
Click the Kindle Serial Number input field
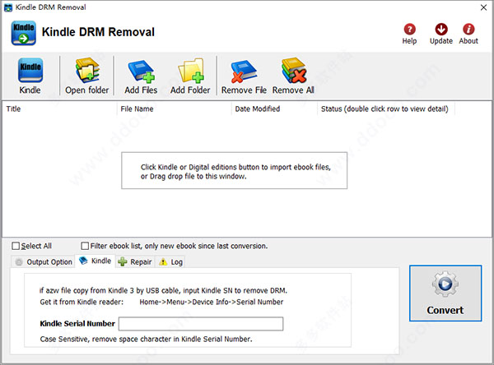pos(201,324)
